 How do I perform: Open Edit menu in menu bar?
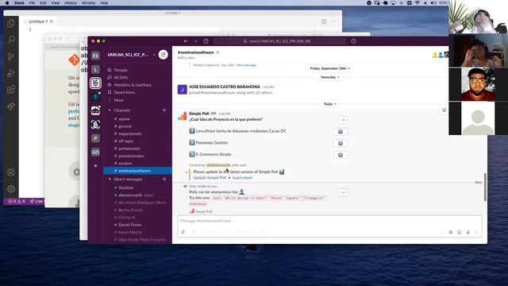(x=43, y=2)
